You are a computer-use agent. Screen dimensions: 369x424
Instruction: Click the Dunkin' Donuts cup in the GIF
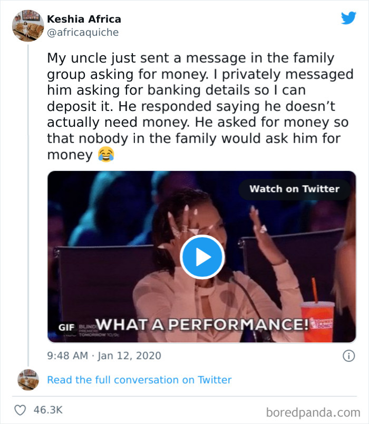(x=317, y=321)
